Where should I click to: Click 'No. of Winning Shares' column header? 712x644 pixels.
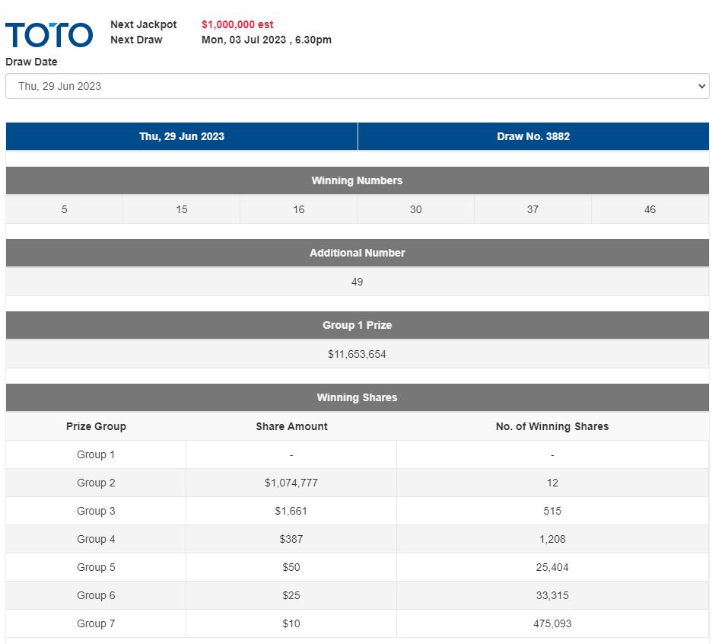(552, 426)
